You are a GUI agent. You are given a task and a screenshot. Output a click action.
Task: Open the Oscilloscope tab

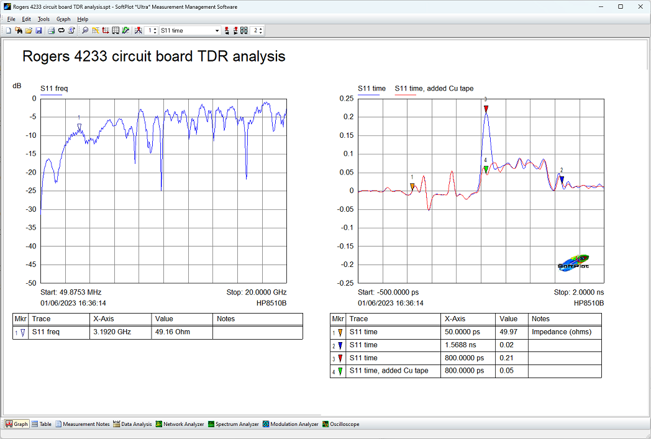pyautogui.click(x=340, y=424)
